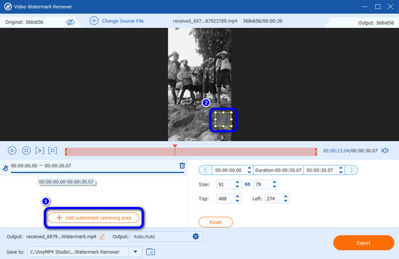This screenshot has height=259, width=399.
Task: Increase Size height with up arrow
Action: (x=274, y=182)
